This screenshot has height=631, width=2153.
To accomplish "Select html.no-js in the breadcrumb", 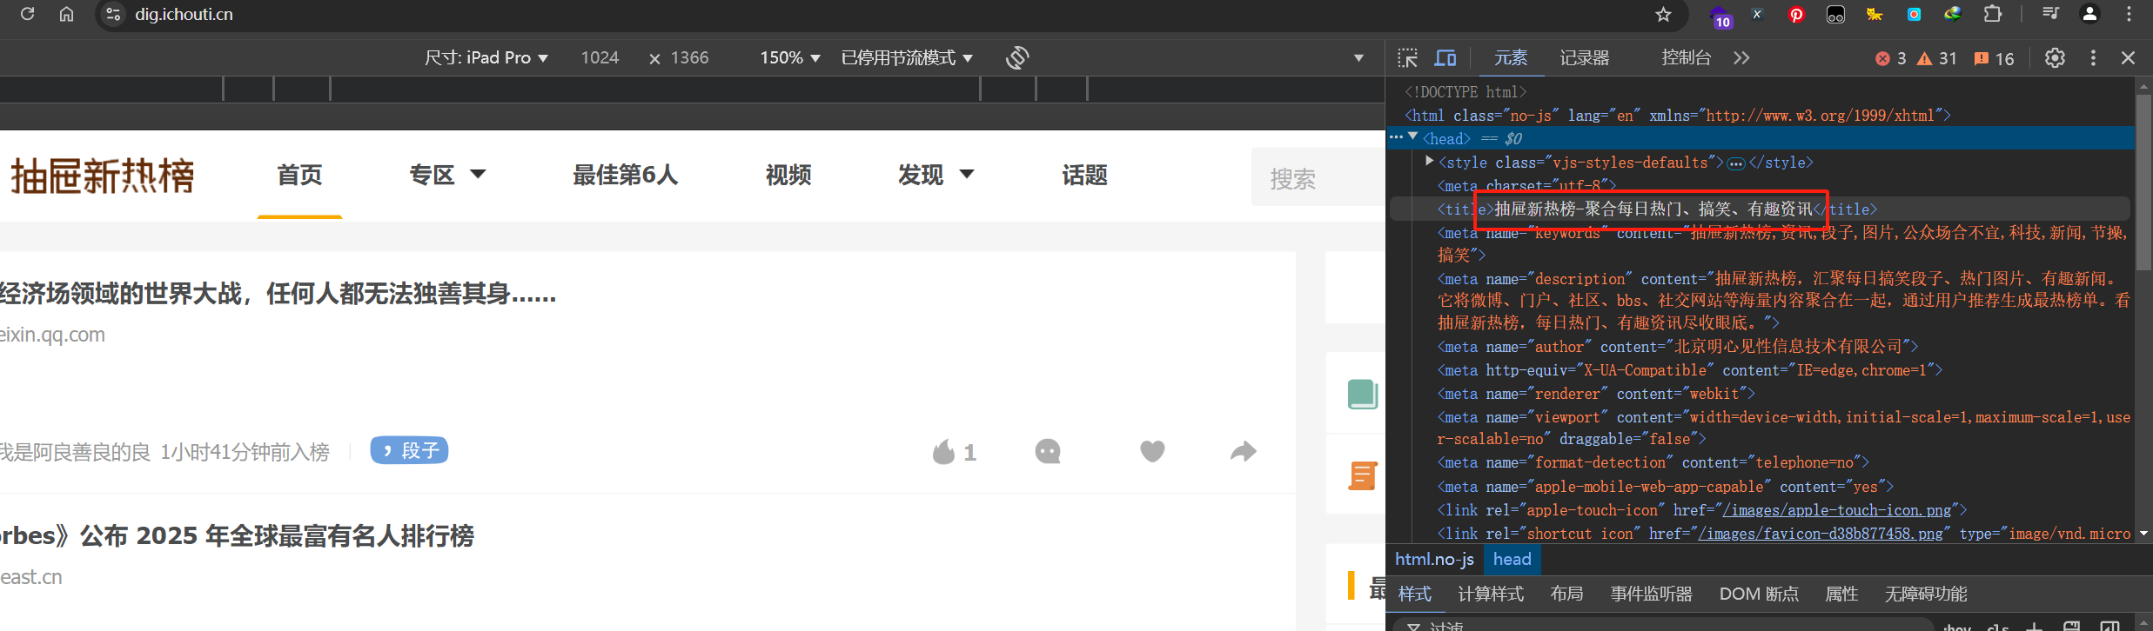I will 1434,559.
